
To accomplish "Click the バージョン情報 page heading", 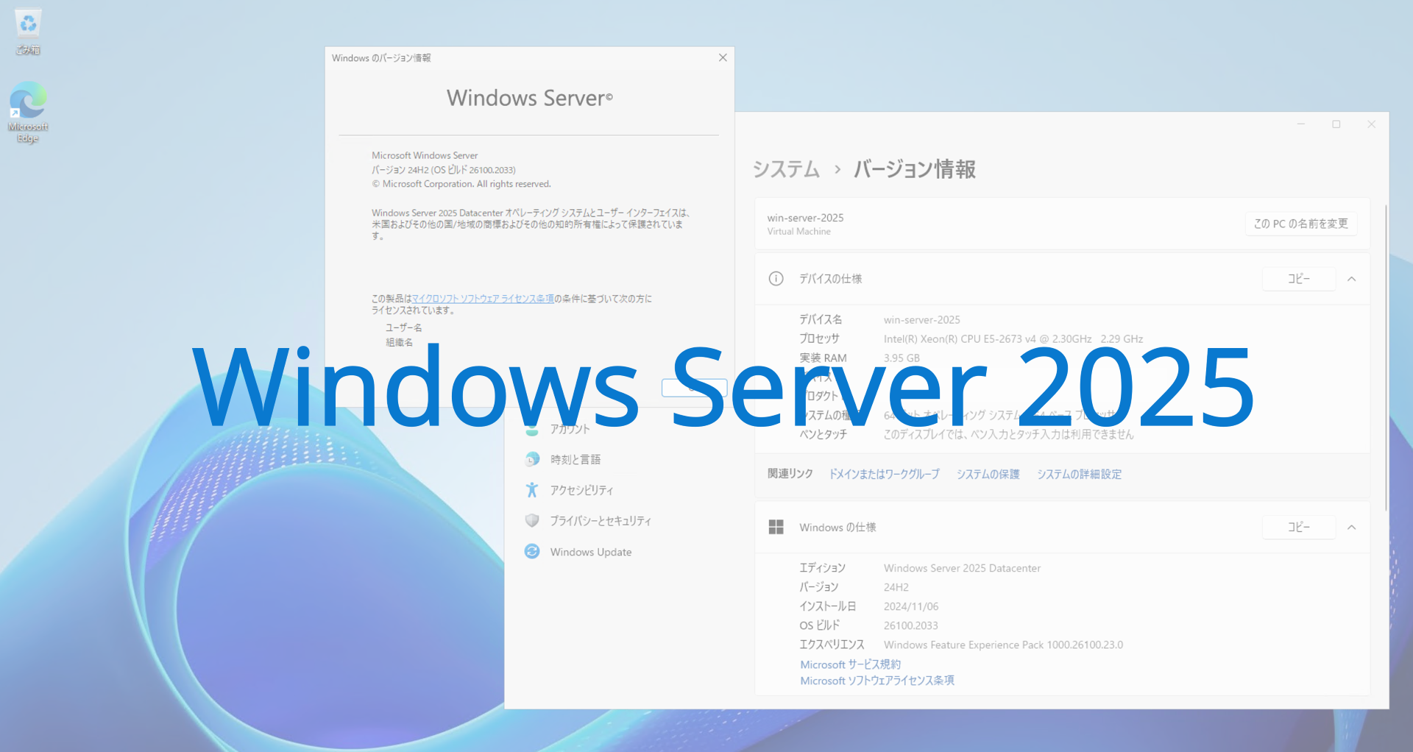I will coord(915,169).
